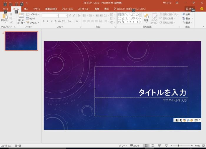Screen dimensions: 206x149
Task: Click the Quick Styles (クイックスタイル) icon
Action: coord(154,16)
